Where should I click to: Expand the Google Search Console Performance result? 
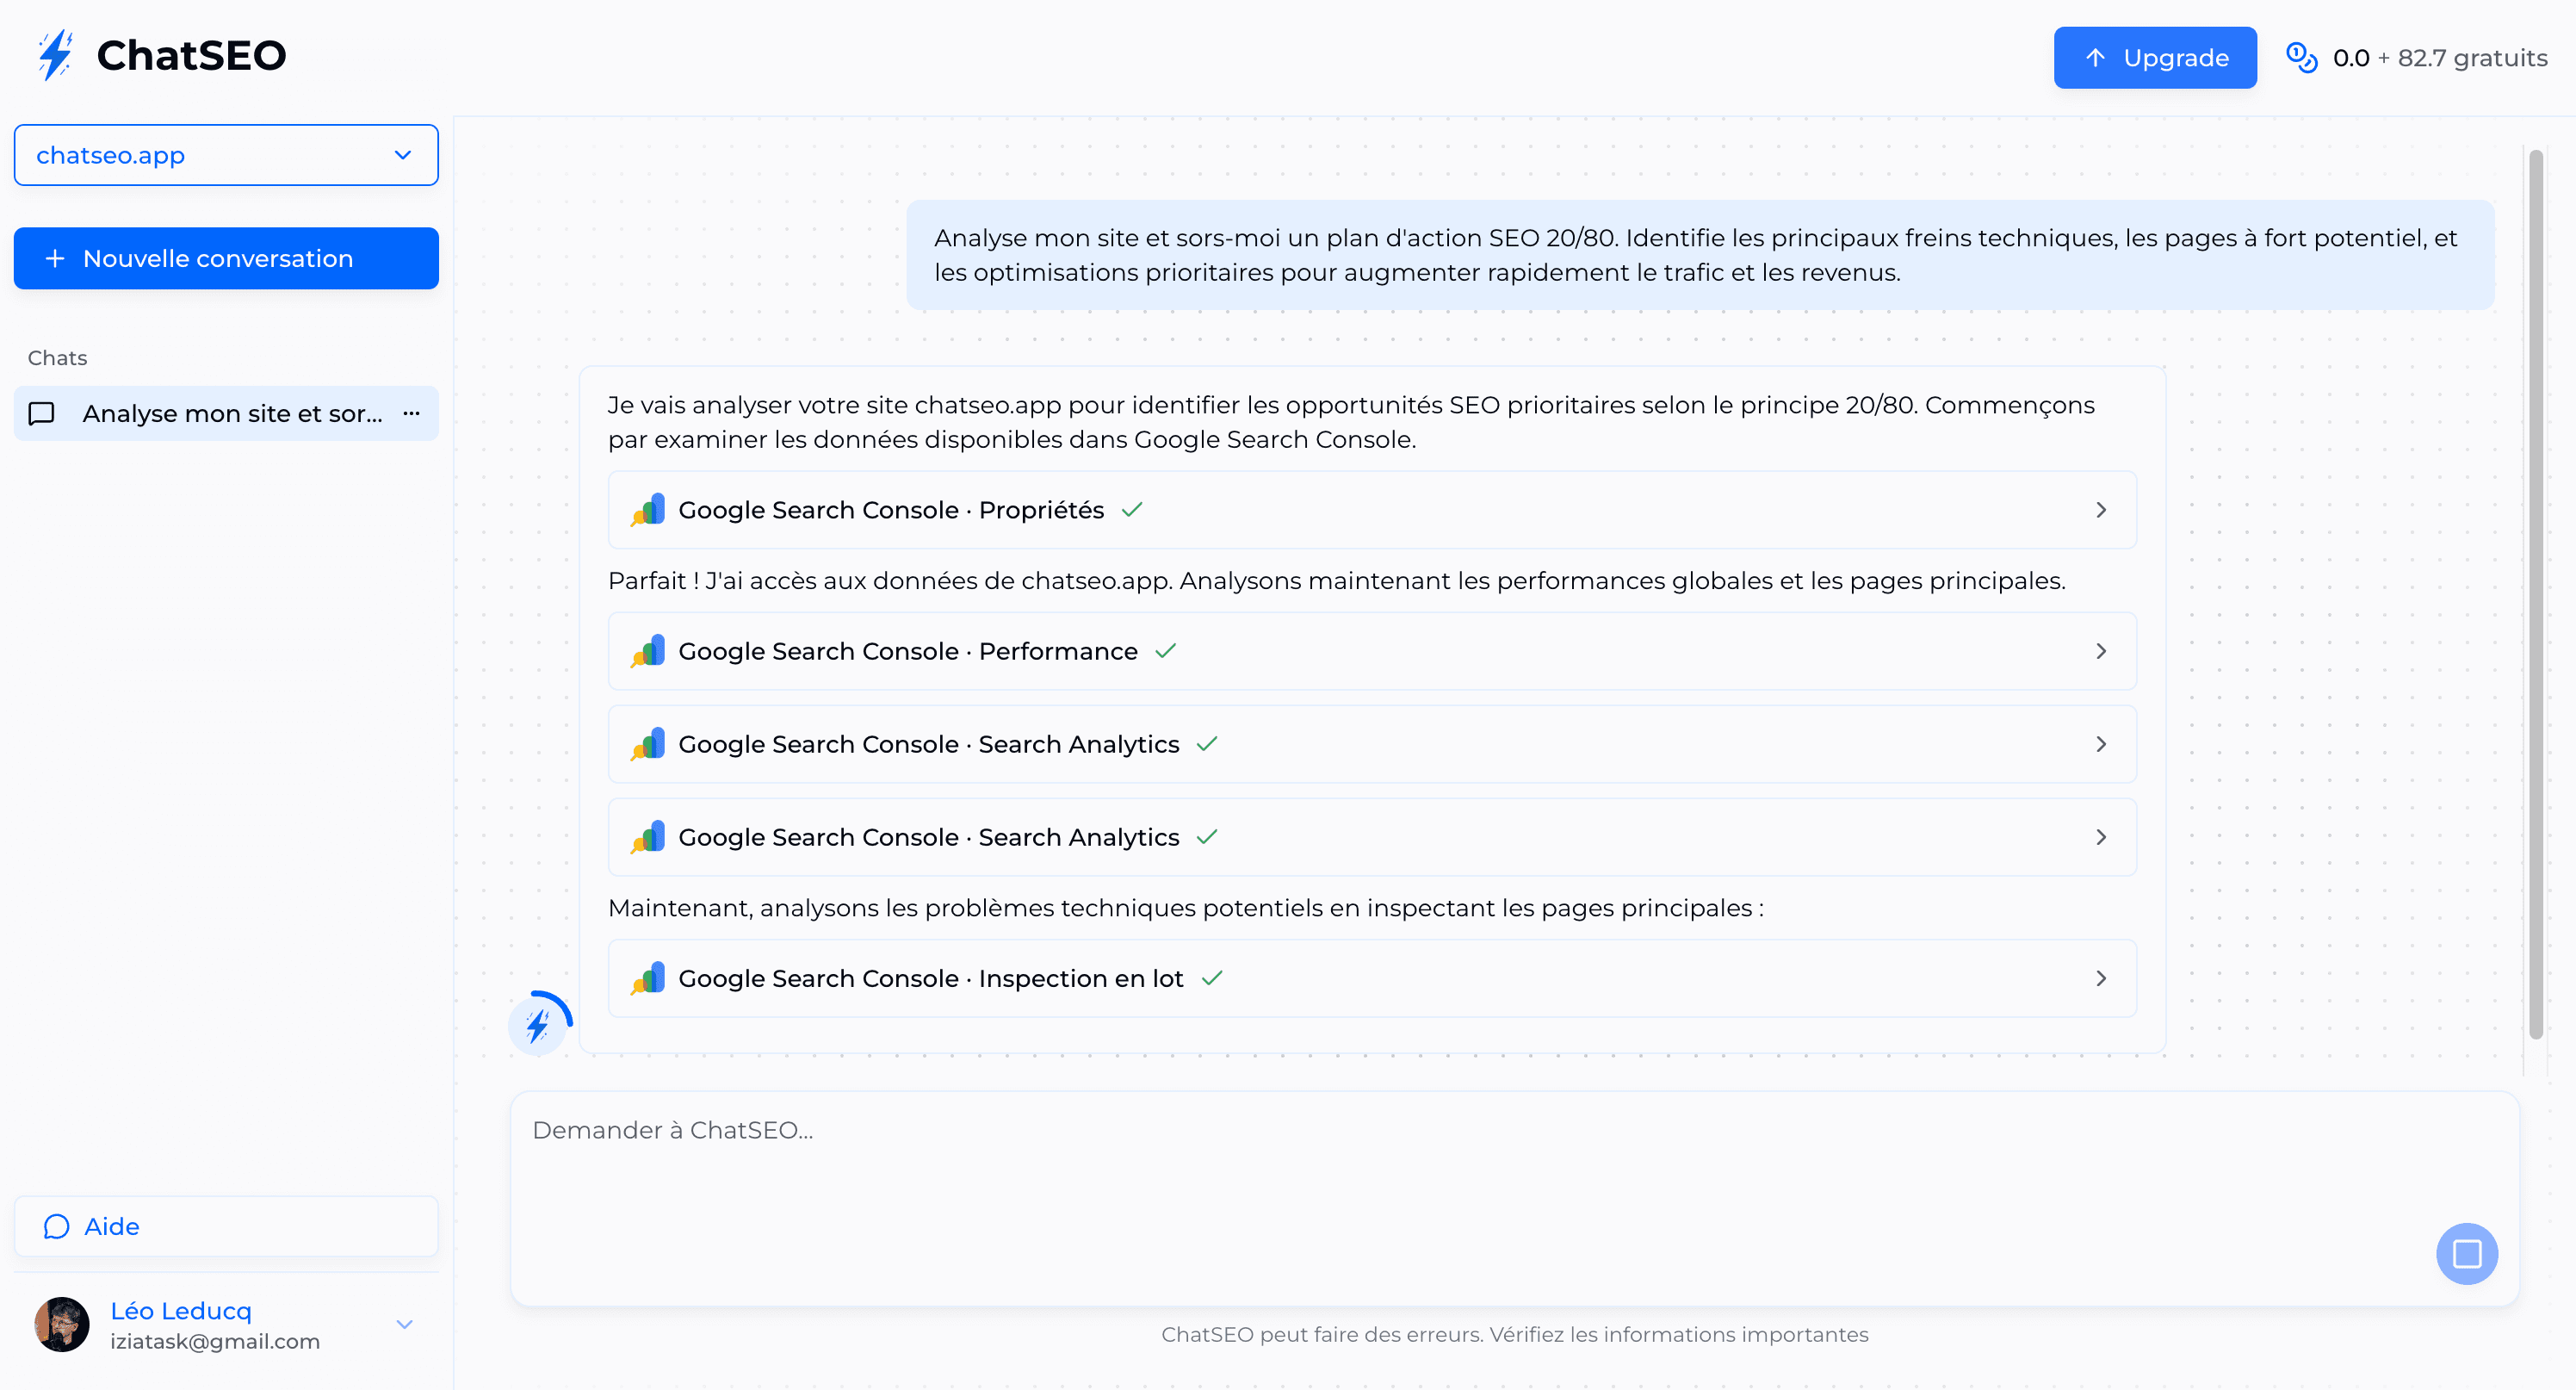click(x=2100, y=651)
